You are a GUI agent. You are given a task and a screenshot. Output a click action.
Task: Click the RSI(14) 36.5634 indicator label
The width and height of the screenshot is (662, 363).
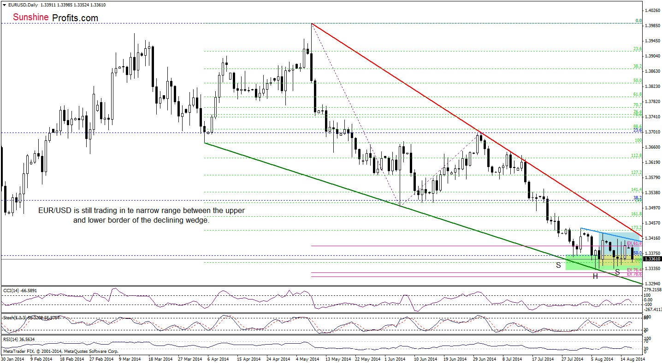pyautogui.click(x=19, y=340)
